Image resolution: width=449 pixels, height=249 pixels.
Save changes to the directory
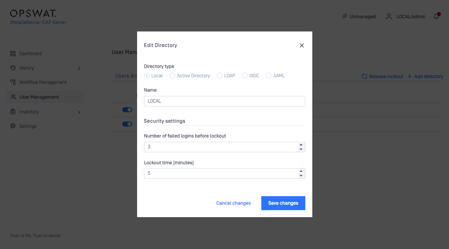283,203
